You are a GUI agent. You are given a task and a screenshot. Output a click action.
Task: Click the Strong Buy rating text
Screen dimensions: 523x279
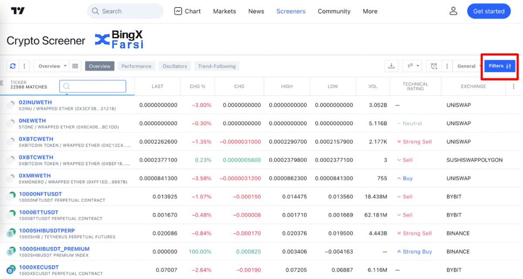417,252
